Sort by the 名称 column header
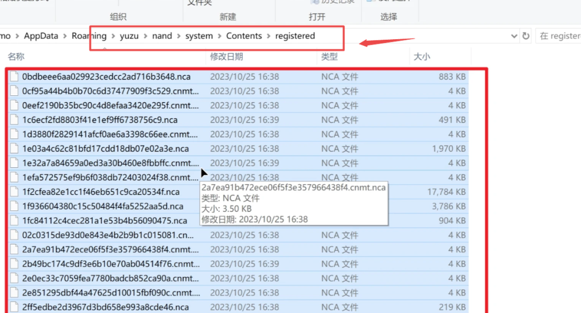The width and height of the screenshot is (581, 313). tap(16, 57)
